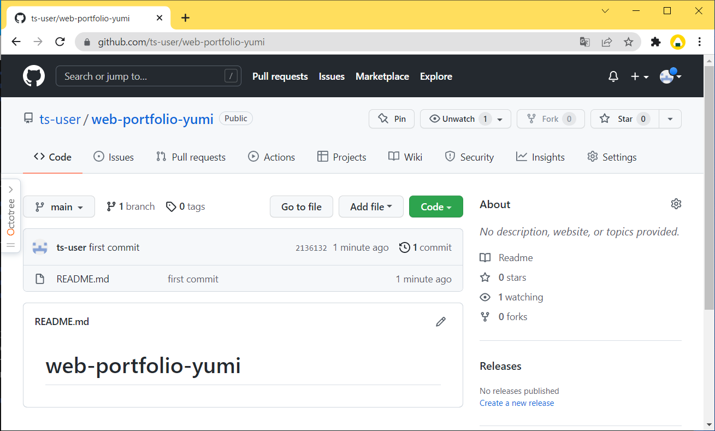Open ts-user avatar in commit row
Viewport: 715px width, 431px height.
pyautogui.click(x=40, y=247)
